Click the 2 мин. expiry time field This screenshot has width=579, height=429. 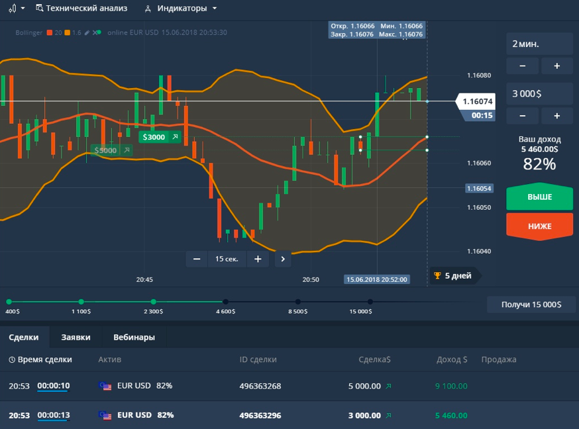coord(539,44)
